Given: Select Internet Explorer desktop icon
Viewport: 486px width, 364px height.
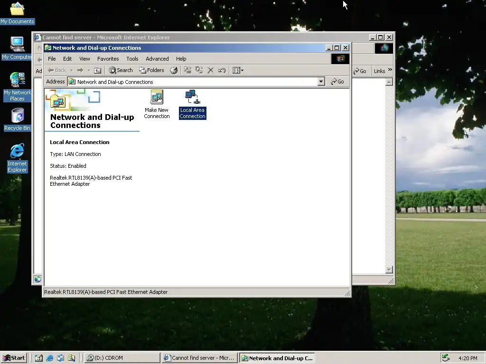Looking at the screenshot, I should pyautogui.click(x=17, y=158).
